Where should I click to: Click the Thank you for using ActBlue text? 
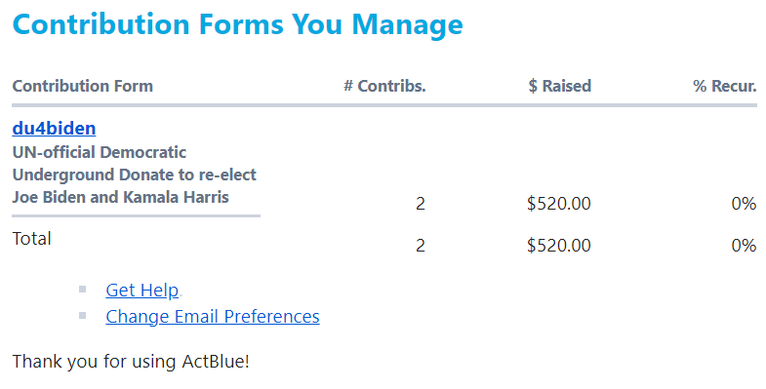pos(131,362)
